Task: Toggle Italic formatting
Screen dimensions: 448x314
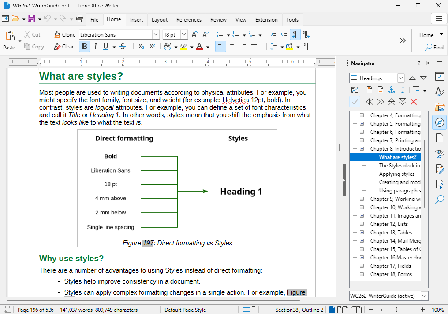Action: [x=95, y=46]
